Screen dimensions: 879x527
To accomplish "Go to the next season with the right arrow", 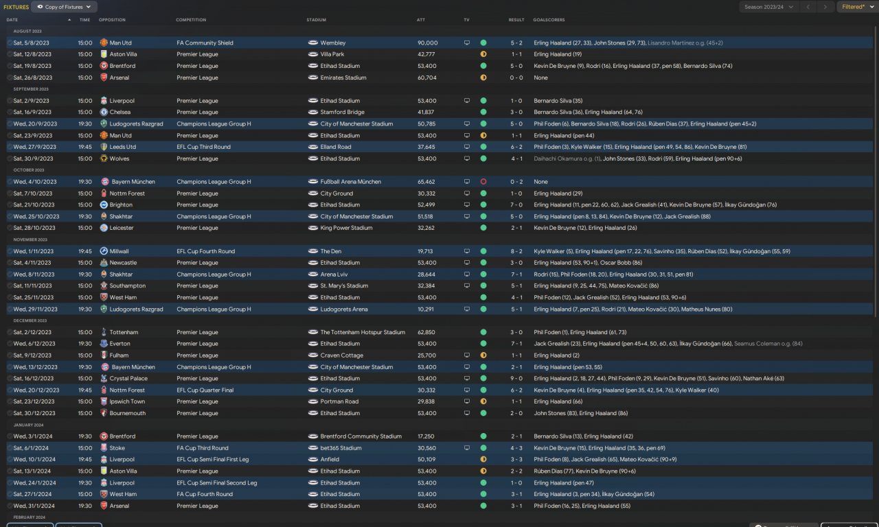I will [825, 7].
